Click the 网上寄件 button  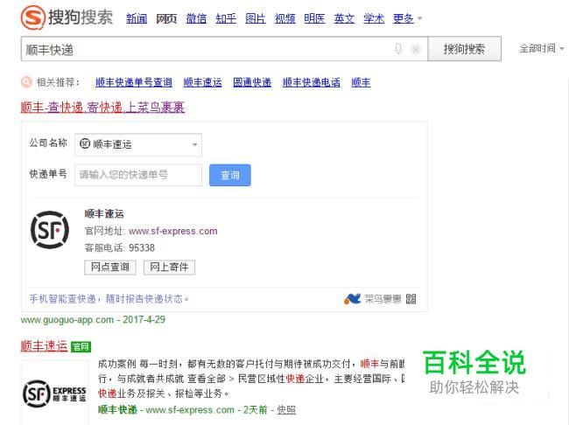click(x=169, y=268)
